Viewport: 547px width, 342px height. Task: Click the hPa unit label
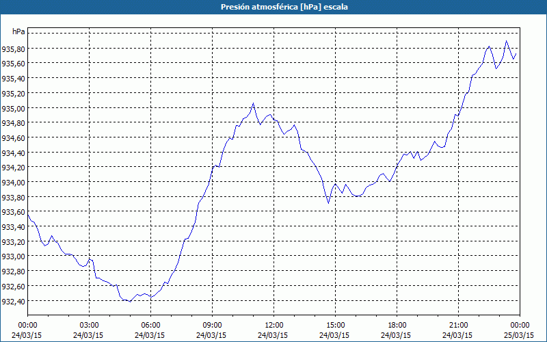pyautogui.click(x=18, y=31)
